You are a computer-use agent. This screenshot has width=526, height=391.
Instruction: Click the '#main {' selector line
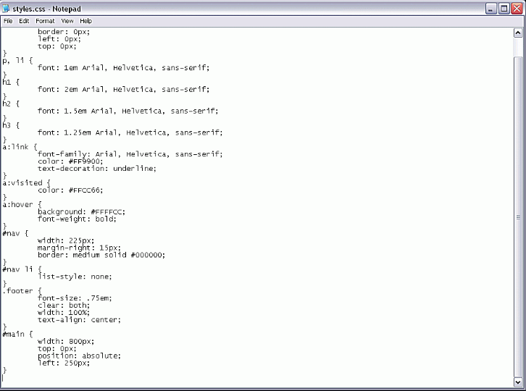click(x=17, y=335)
